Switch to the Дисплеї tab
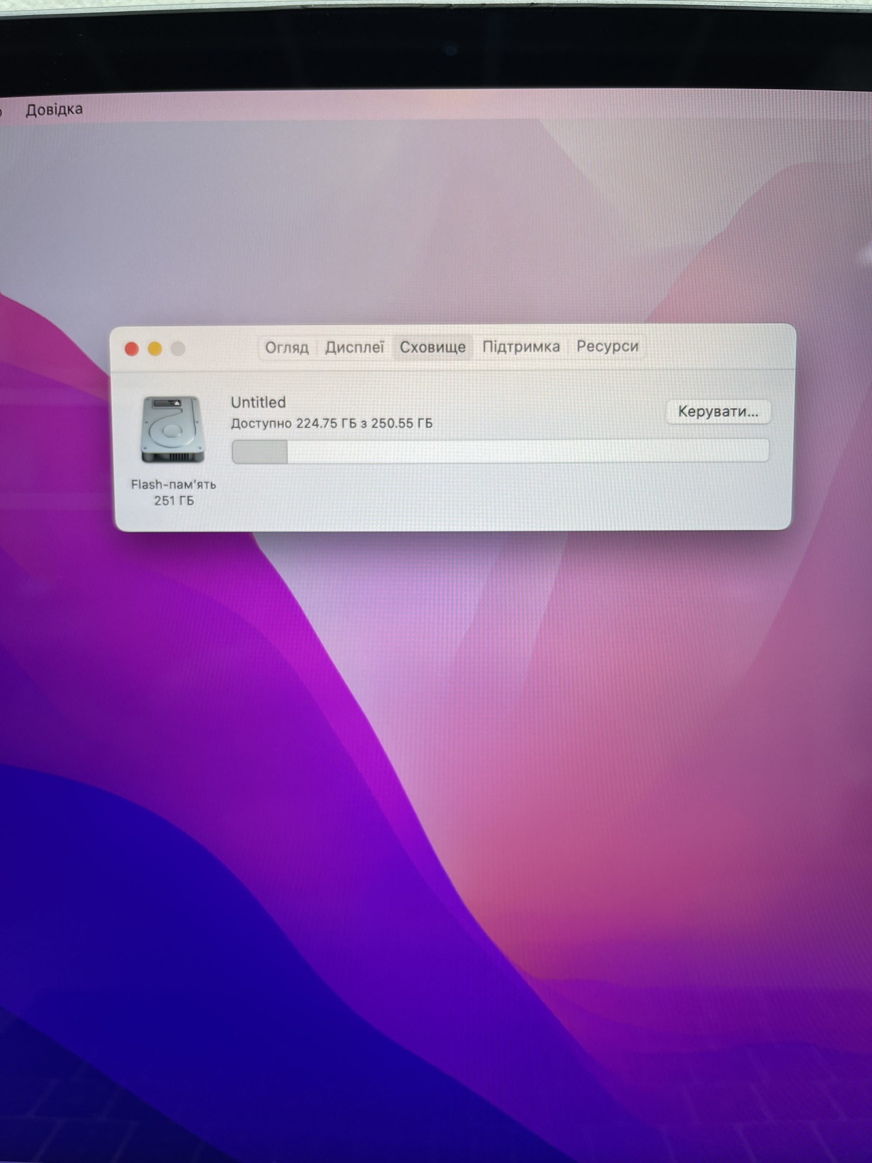This screenshot has width=872, height=1163. tap(354, 347)
